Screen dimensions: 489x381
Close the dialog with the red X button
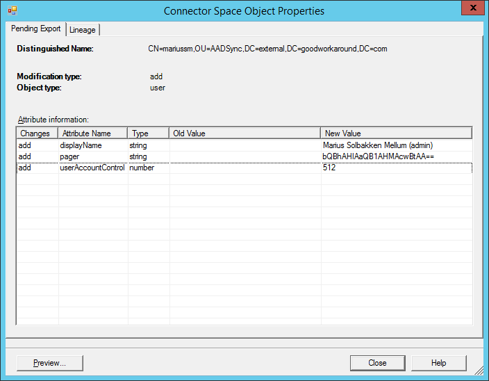point(471,9)
